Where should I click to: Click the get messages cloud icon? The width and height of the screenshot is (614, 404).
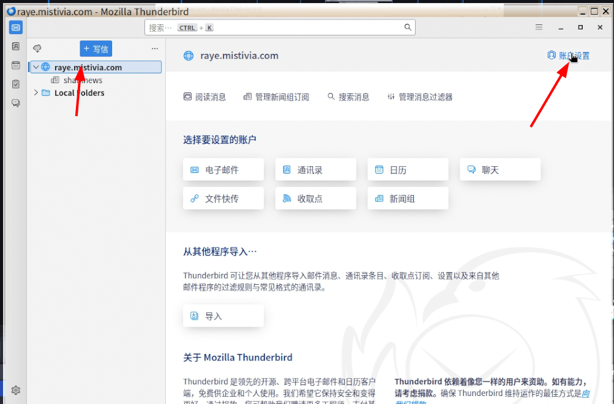[x=37, y=48]
